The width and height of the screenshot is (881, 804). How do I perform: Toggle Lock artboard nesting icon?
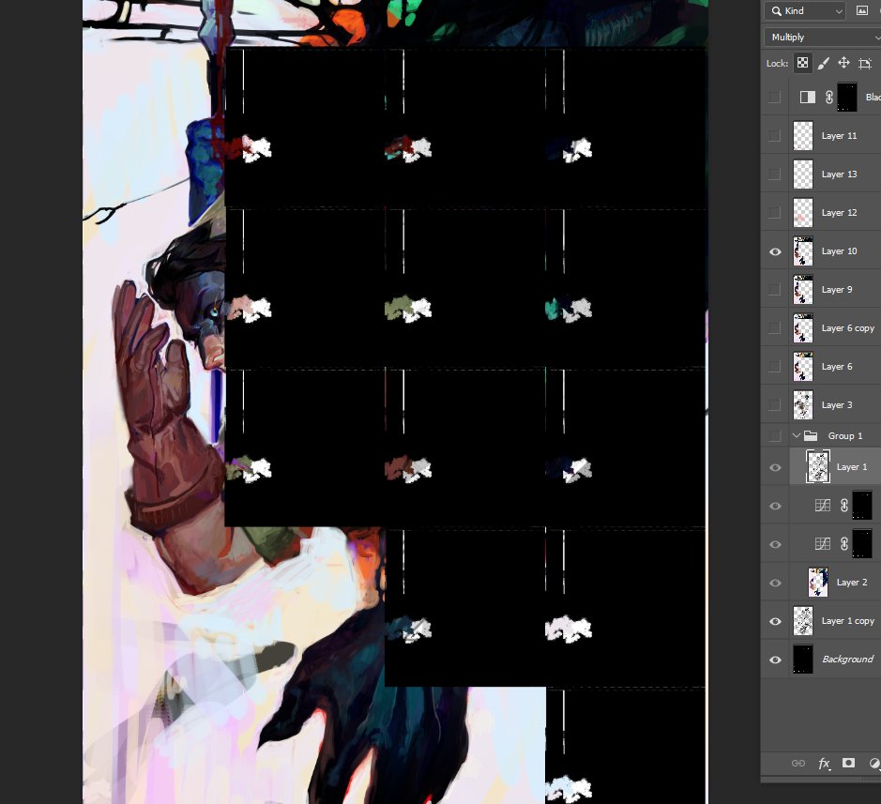[x=865, y=63]
